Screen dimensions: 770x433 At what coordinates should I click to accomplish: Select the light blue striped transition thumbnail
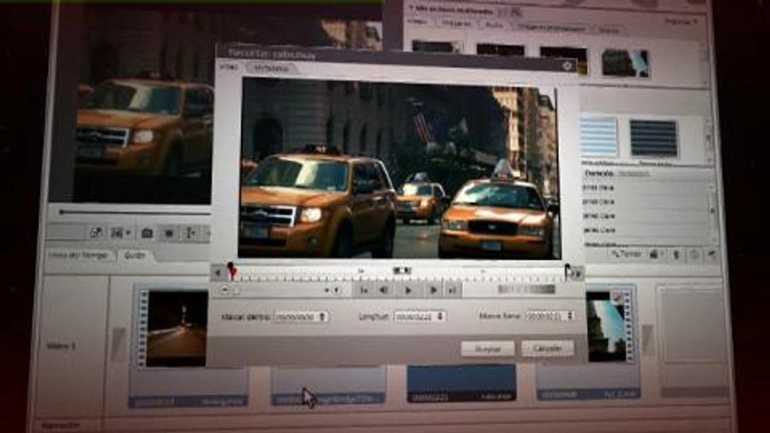pyautogui.click(x=599, y=137)
